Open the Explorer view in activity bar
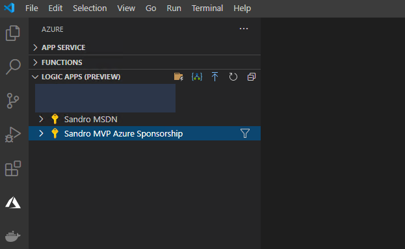The image size is (405, 249). 12,33
